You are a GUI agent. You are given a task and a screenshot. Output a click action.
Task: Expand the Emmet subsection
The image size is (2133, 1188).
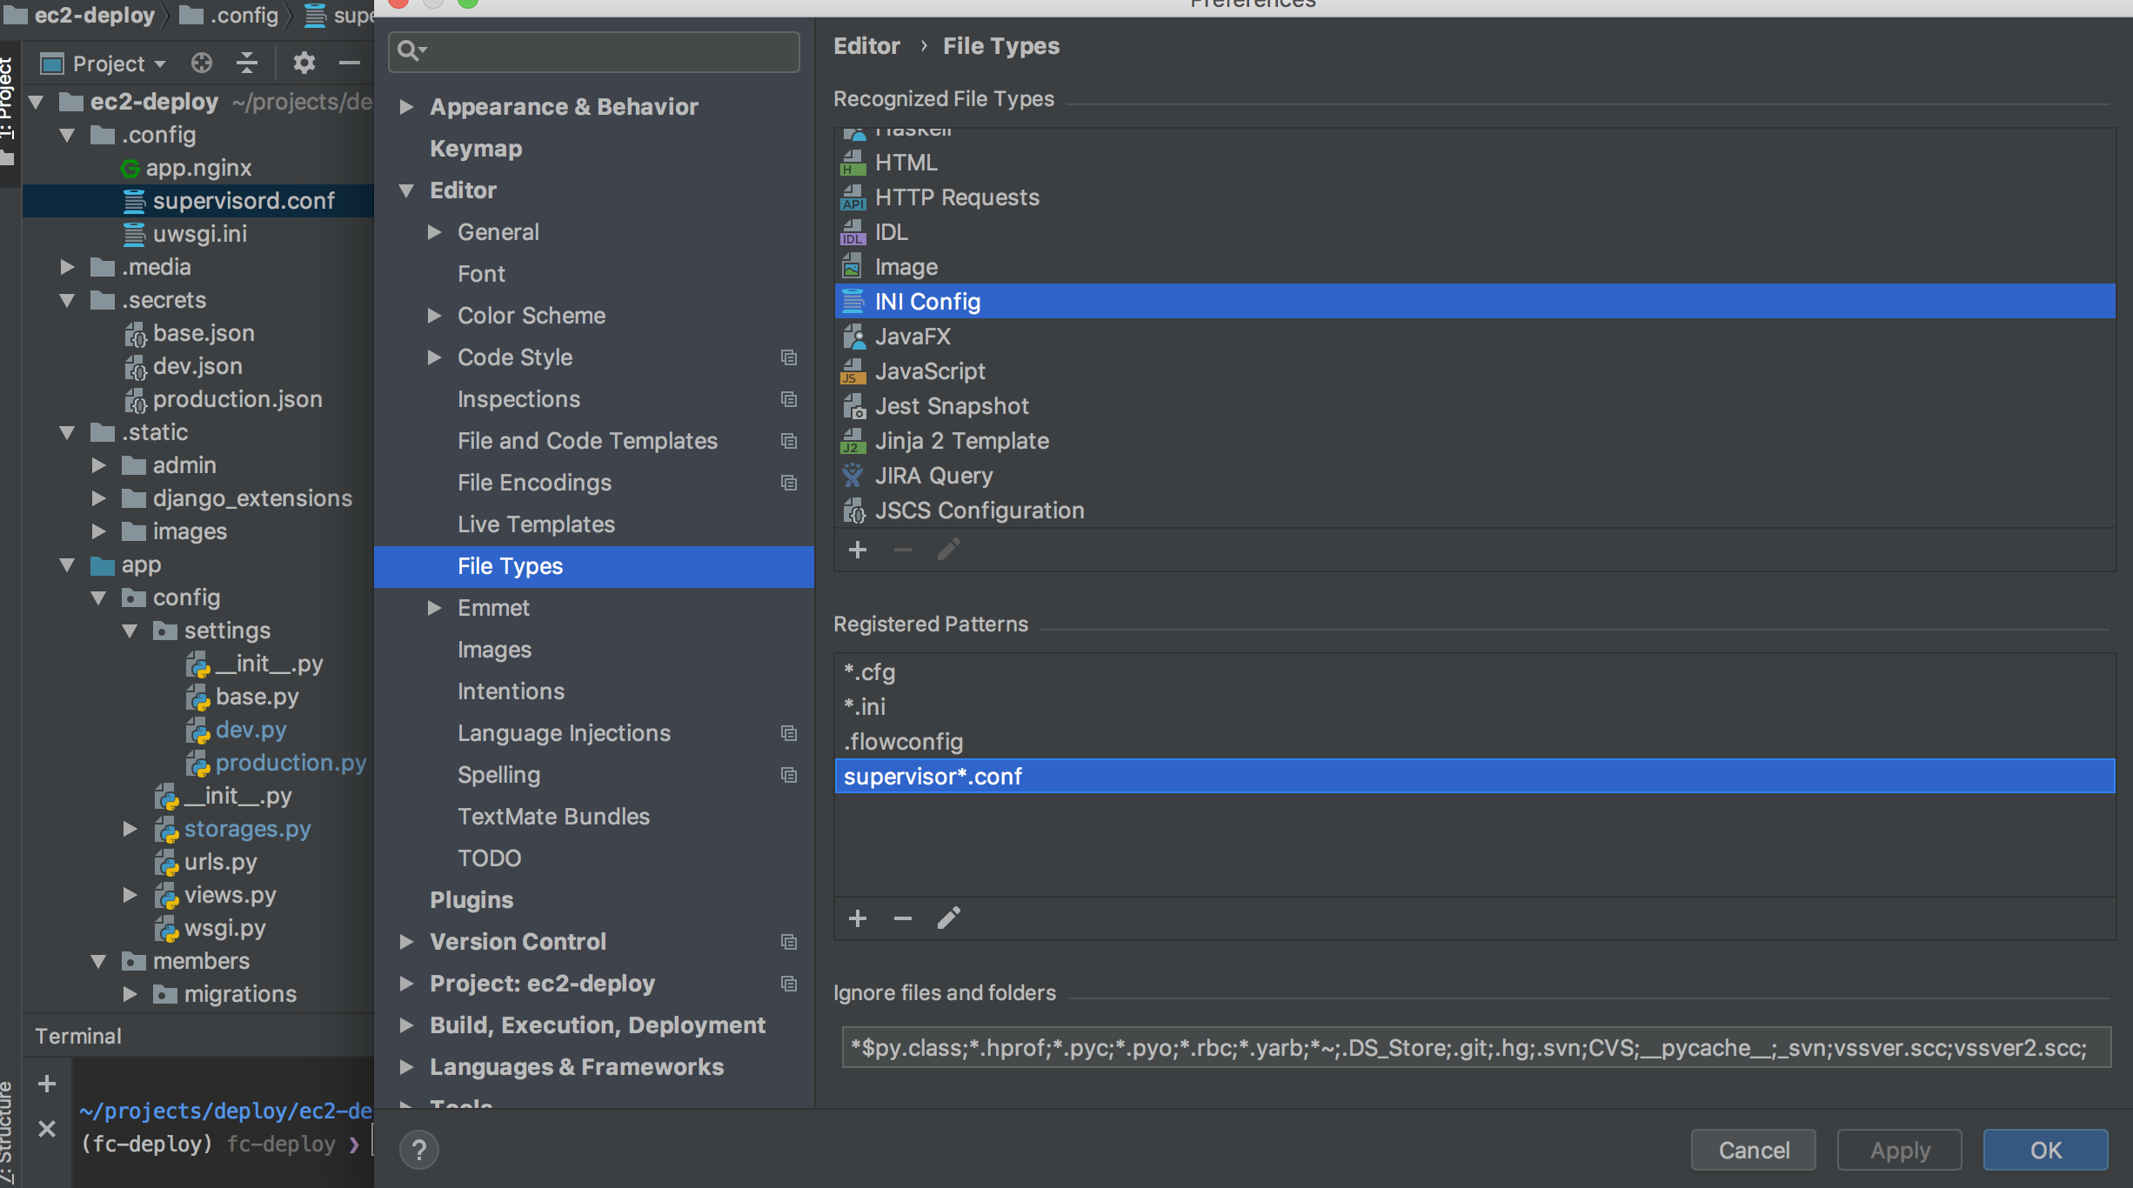click(x=434, y=608)
